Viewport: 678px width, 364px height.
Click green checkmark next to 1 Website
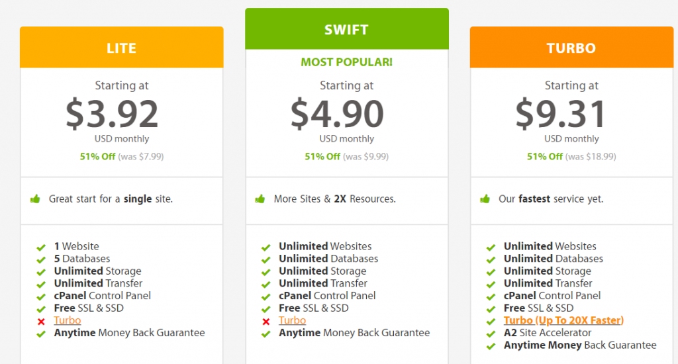(x=41, y=248)
